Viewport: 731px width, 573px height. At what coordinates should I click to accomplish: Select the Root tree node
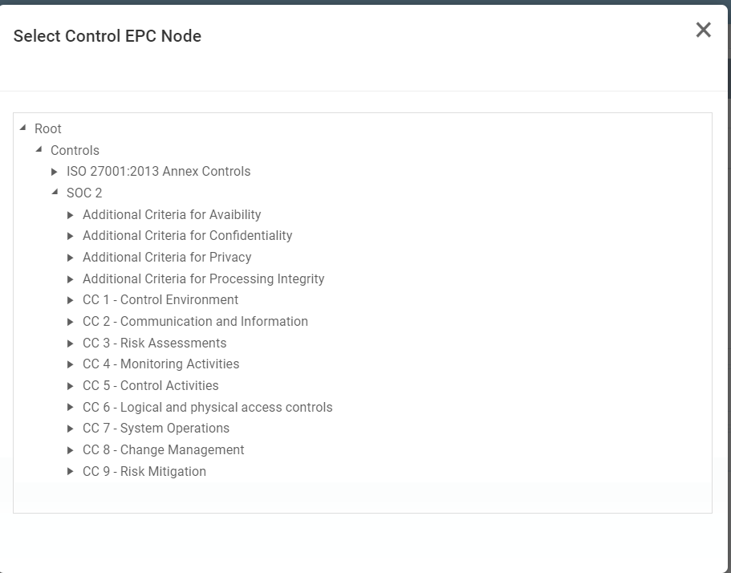pyautogui.click(x=48, y=128)
